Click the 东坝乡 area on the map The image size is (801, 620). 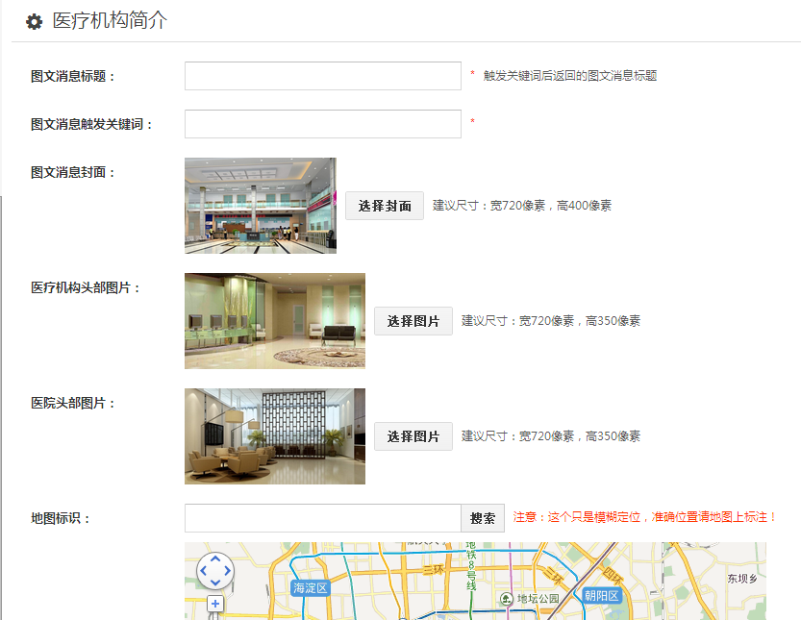point(742,579)
